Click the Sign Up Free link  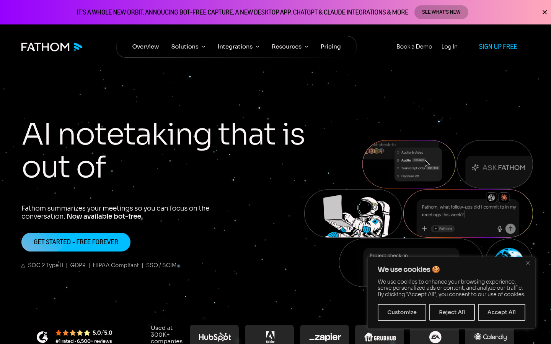(x=498, y=47)
